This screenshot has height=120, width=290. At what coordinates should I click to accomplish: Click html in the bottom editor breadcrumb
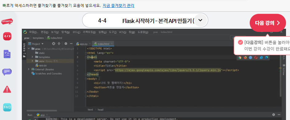pos(90,110)
